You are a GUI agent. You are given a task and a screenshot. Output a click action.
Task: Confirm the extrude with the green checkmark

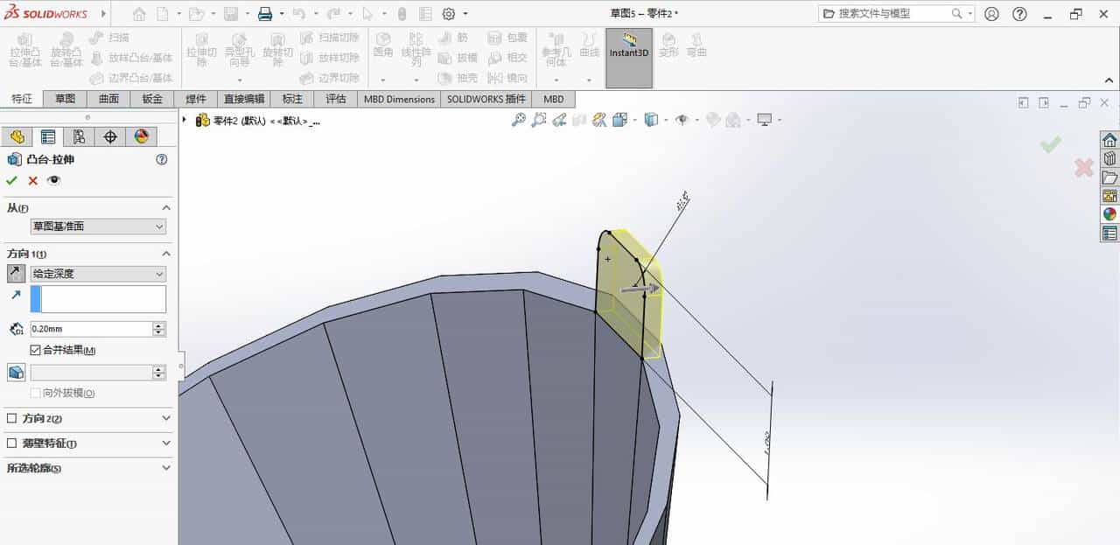(x=11, y=180)
